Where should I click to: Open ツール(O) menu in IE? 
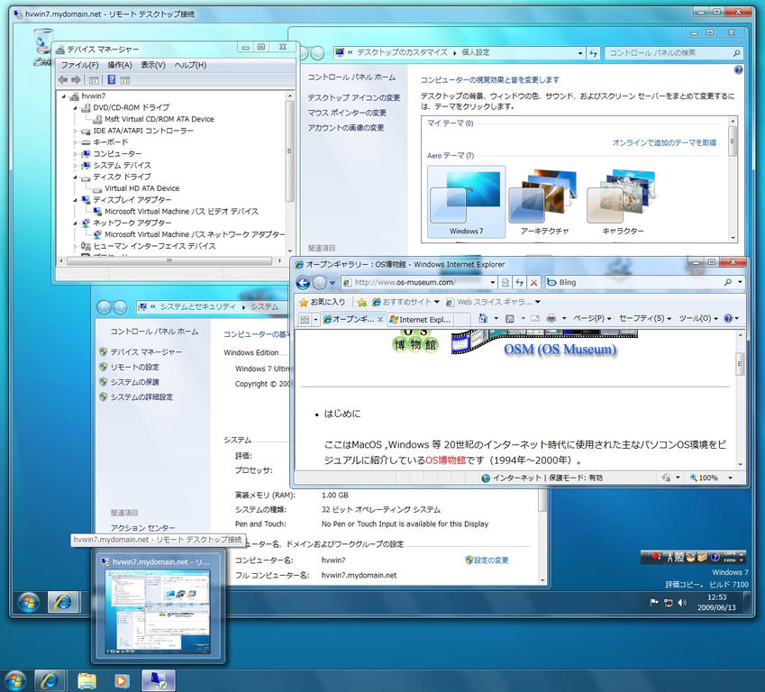pyautogui.click(x=698, y=319)
